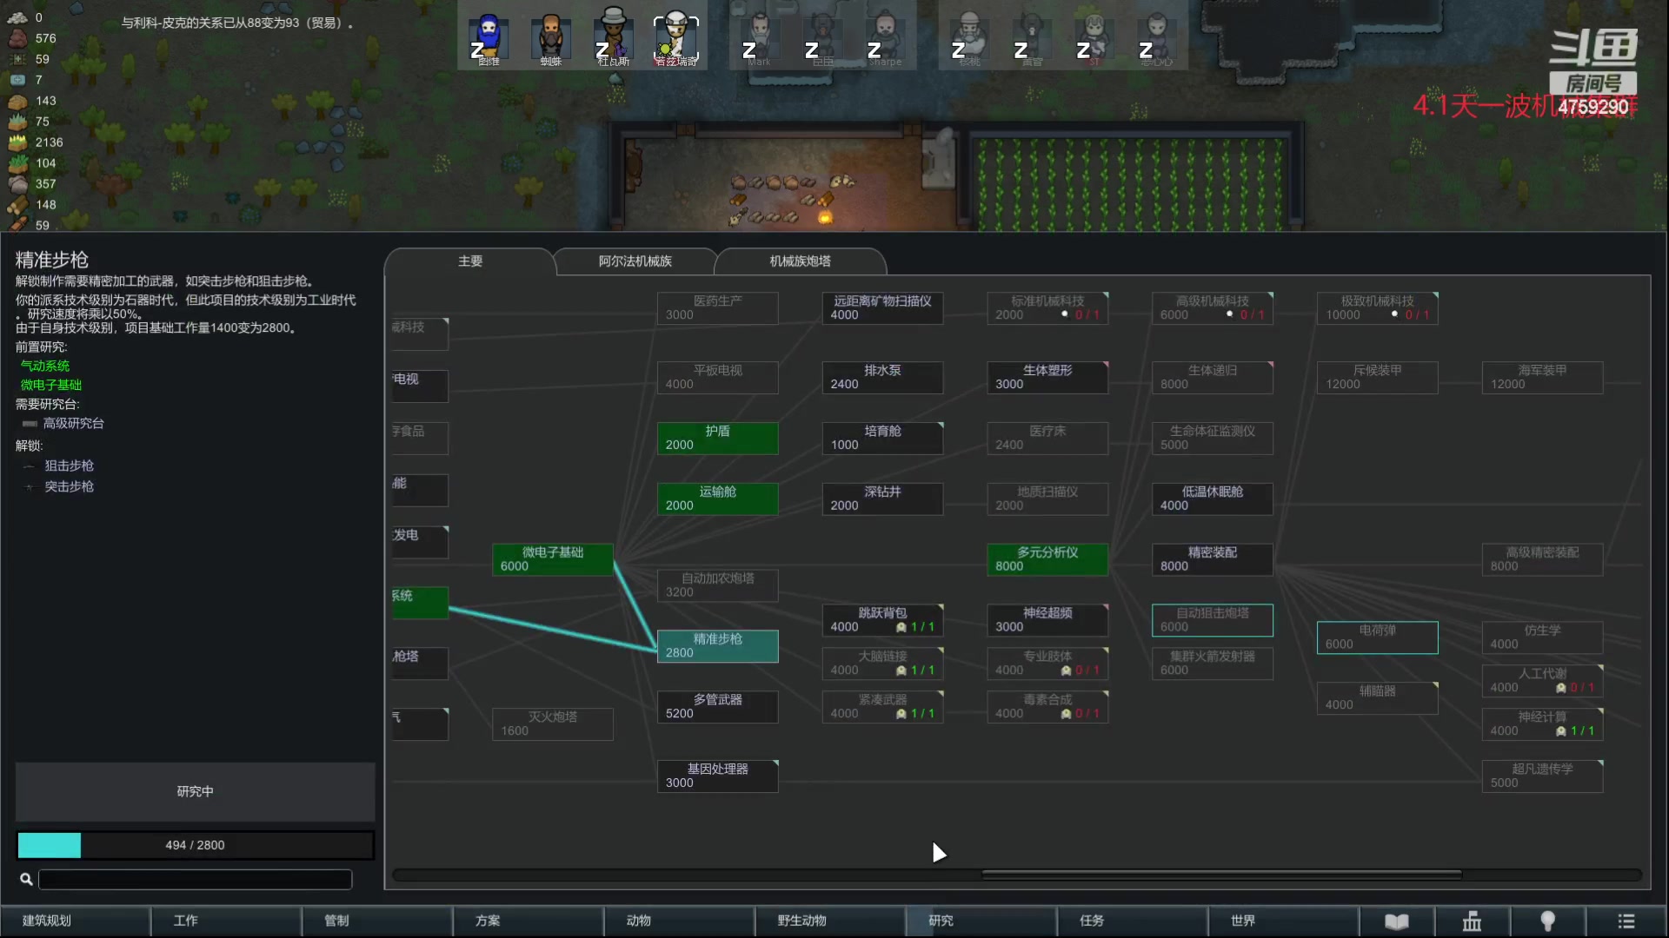Select the 基因处理器 research node
The width and height of the screenshot is (1669, 938).
click(x=717, y=776)
